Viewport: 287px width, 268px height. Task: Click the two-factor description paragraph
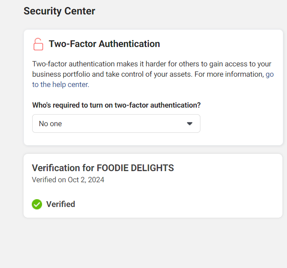tap(152, 64)
